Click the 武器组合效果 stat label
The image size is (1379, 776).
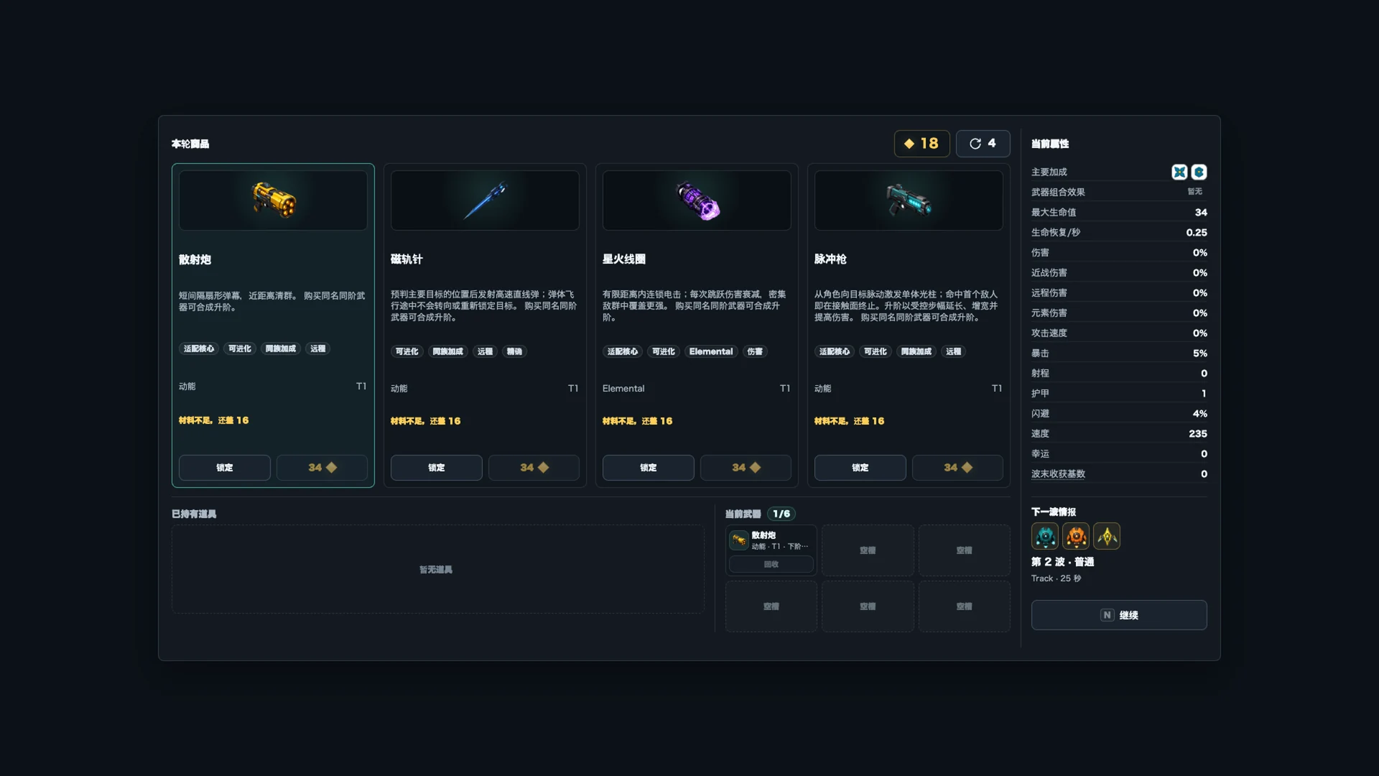click(x=1058, y=193)
